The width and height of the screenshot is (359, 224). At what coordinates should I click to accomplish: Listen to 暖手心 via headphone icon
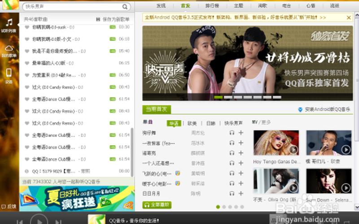[x=232, y=183]
